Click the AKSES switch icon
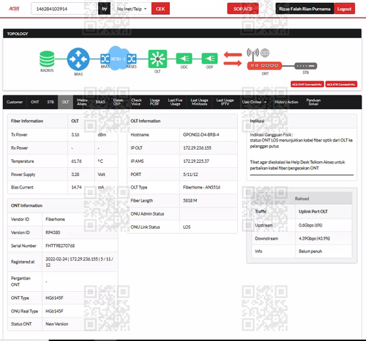This screenshot has height=341, width=366. [132, 59]
